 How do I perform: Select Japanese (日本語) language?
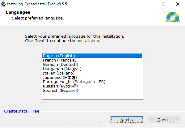[92, 78]
